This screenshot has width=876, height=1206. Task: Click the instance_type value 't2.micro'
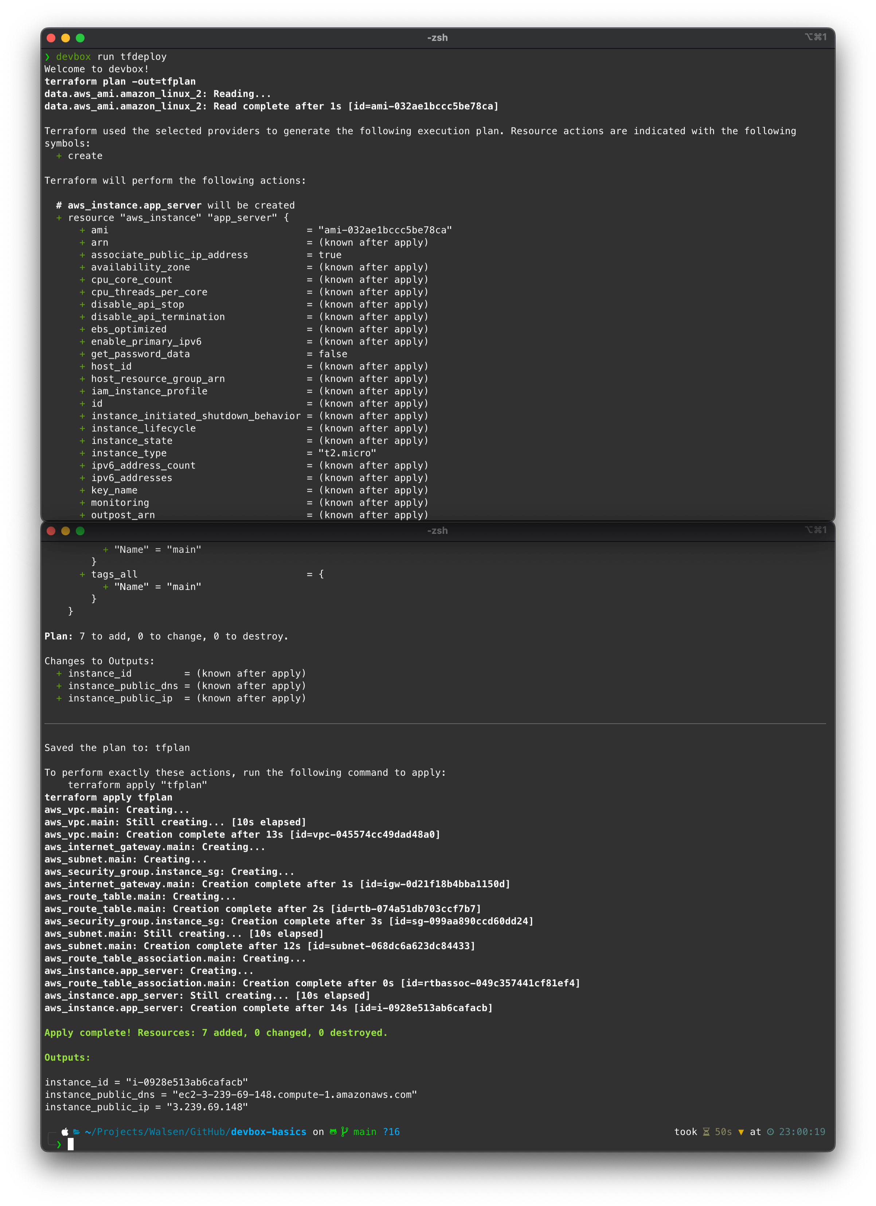pos(347,453)
